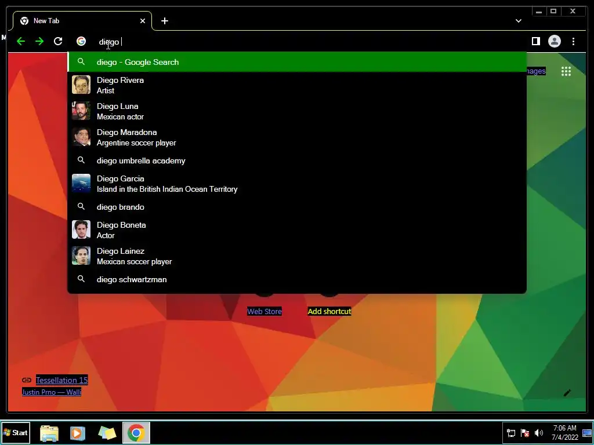Choose the Diego Boneta Actor suggestion
The image size is (594, 445).
(297, 230)
